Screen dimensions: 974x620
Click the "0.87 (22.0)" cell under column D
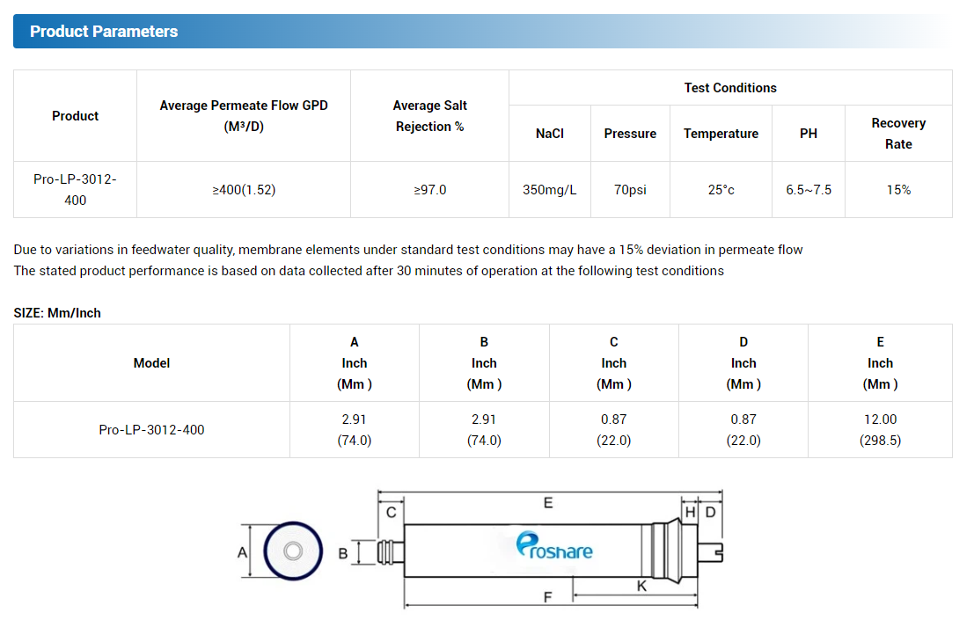(743, 429)
